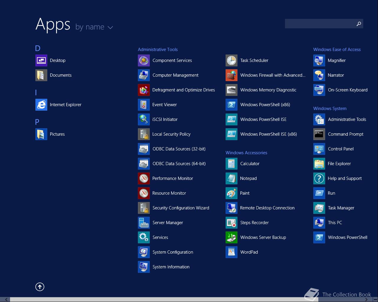Open Local Security Policy icon
This screenshot has height=302, width=378.
(x=144, y=134)
